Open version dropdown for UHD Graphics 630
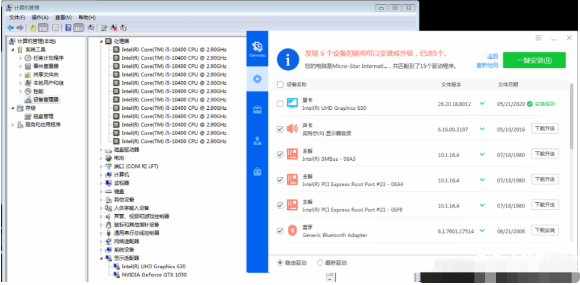 pyautogui.click(x=482, y=104)
